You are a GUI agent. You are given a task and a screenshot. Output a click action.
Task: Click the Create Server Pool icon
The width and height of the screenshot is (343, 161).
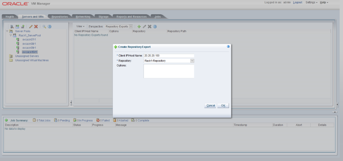click(17, 26)
